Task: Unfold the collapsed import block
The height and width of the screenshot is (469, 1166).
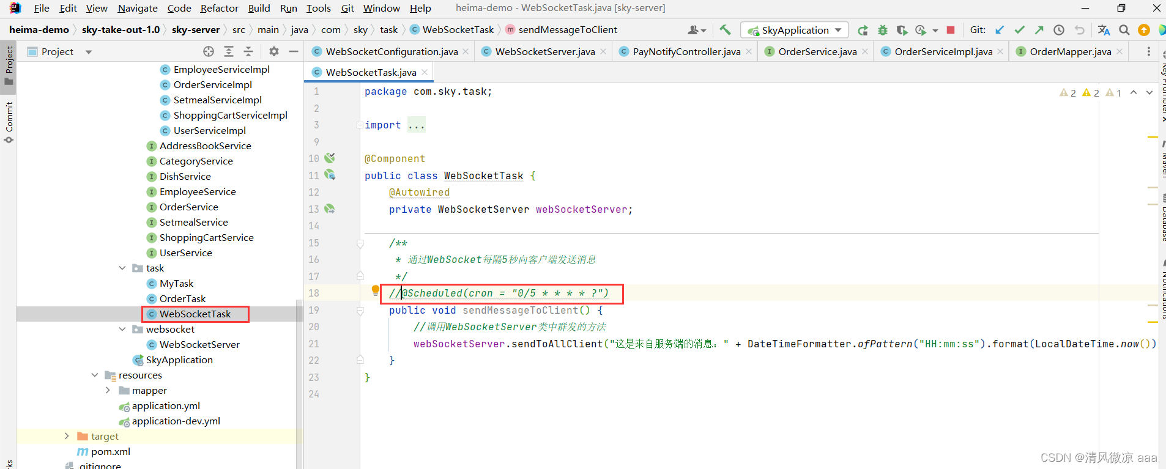Action: pos(360,125)
